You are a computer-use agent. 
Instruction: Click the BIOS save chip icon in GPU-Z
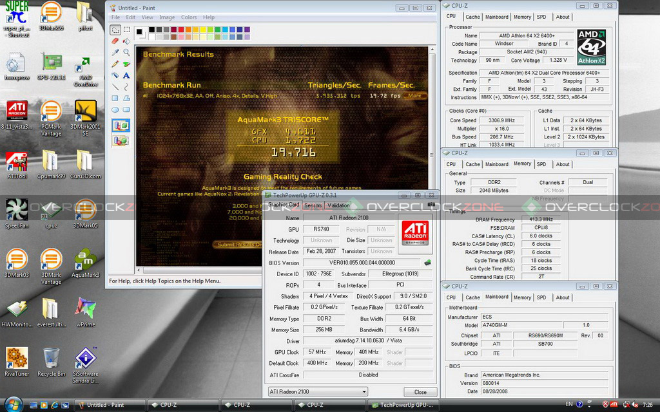428,263
